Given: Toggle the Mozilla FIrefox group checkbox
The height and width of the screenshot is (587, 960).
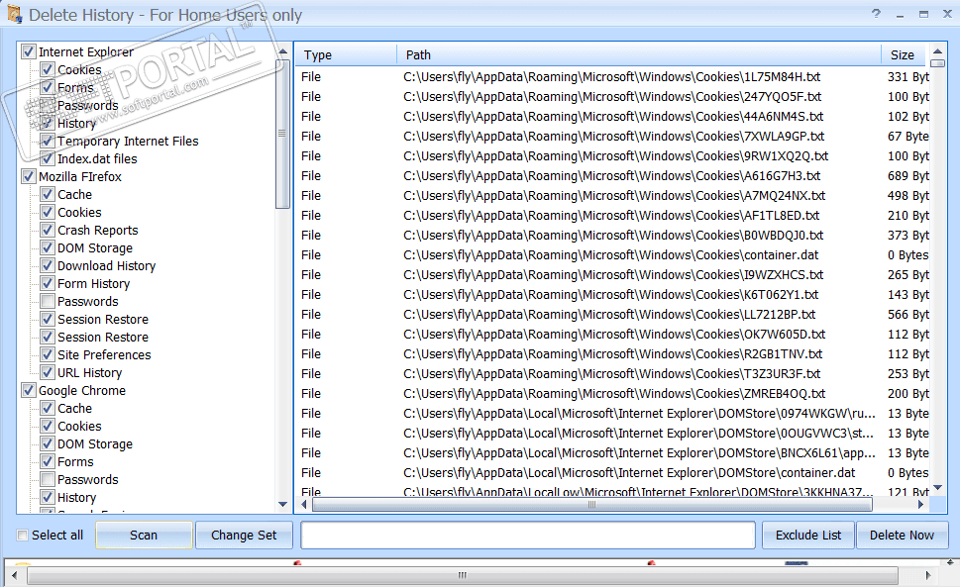Looking at the screenshot, I should pyautogui.click(x=28, y=176).
